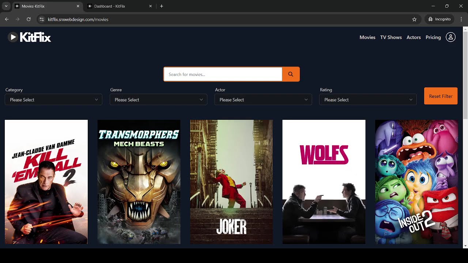Click the orange search magnifier button
The height and width of the screenshot is (263, 468).
pos(291,74)
